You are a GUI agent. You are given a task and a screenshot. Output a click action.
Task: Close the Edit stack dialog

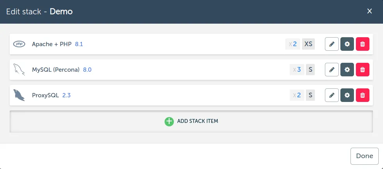pos(369,11)
